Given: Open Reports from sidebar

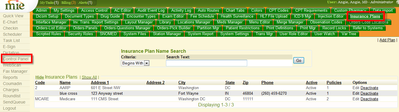Looking at the screenshot, I should click(10, 77).
